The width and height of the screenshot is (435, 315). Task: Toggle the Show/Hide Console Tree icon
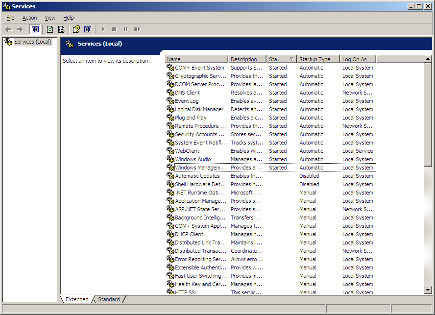coord(35,29)
